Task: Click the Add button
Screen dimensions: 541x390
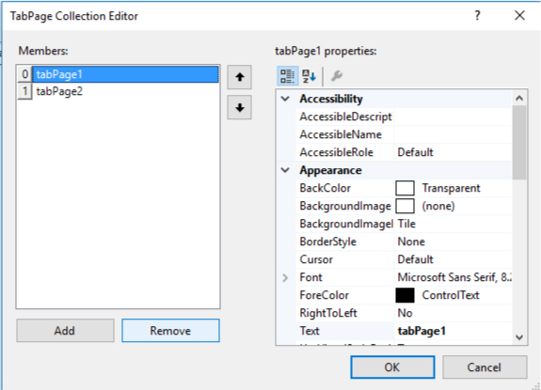Action: tap(65, 331)
